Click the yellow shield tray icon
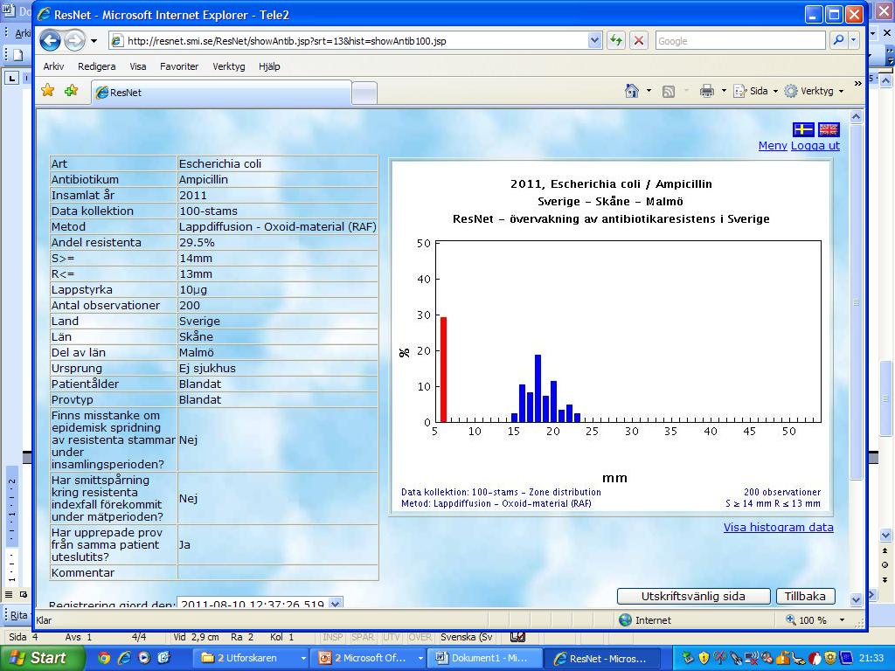The width and height of the screenshot is (895, 671). (704, 658)
